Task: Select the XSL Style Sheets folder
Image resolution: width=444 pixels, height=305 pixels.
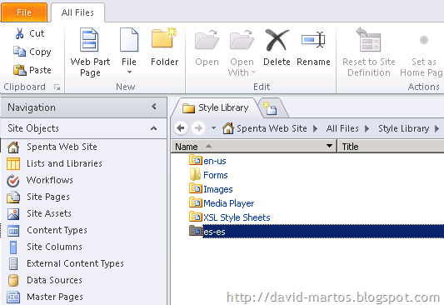Action: [x=237, y=217]
